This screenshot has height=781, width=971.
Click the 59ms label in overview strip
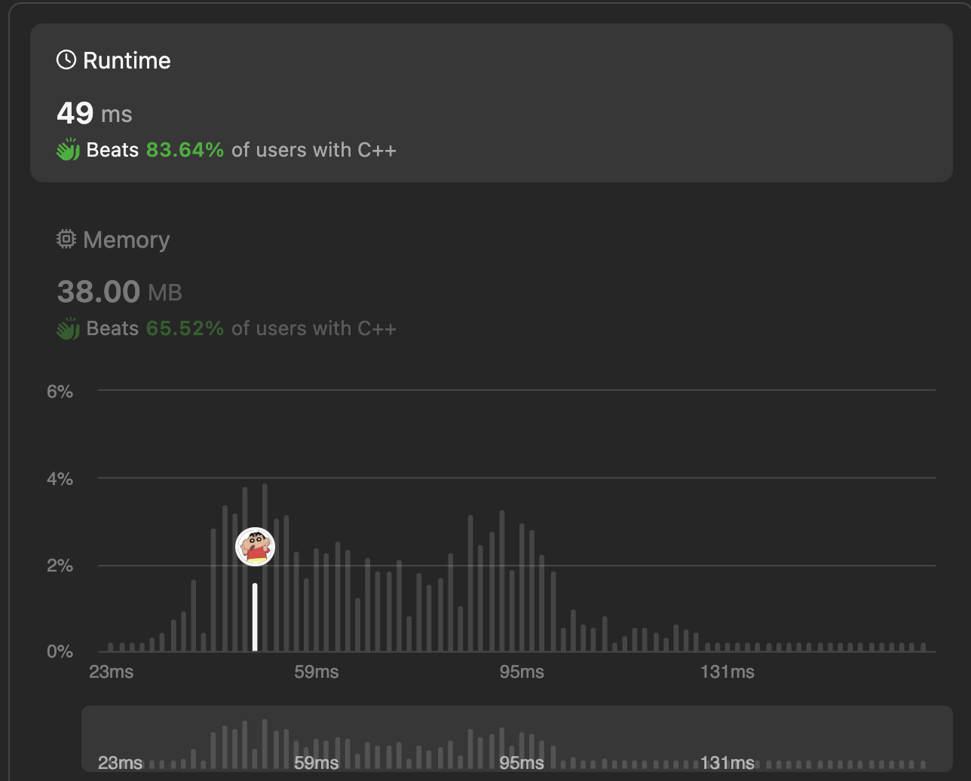[317, 763]
